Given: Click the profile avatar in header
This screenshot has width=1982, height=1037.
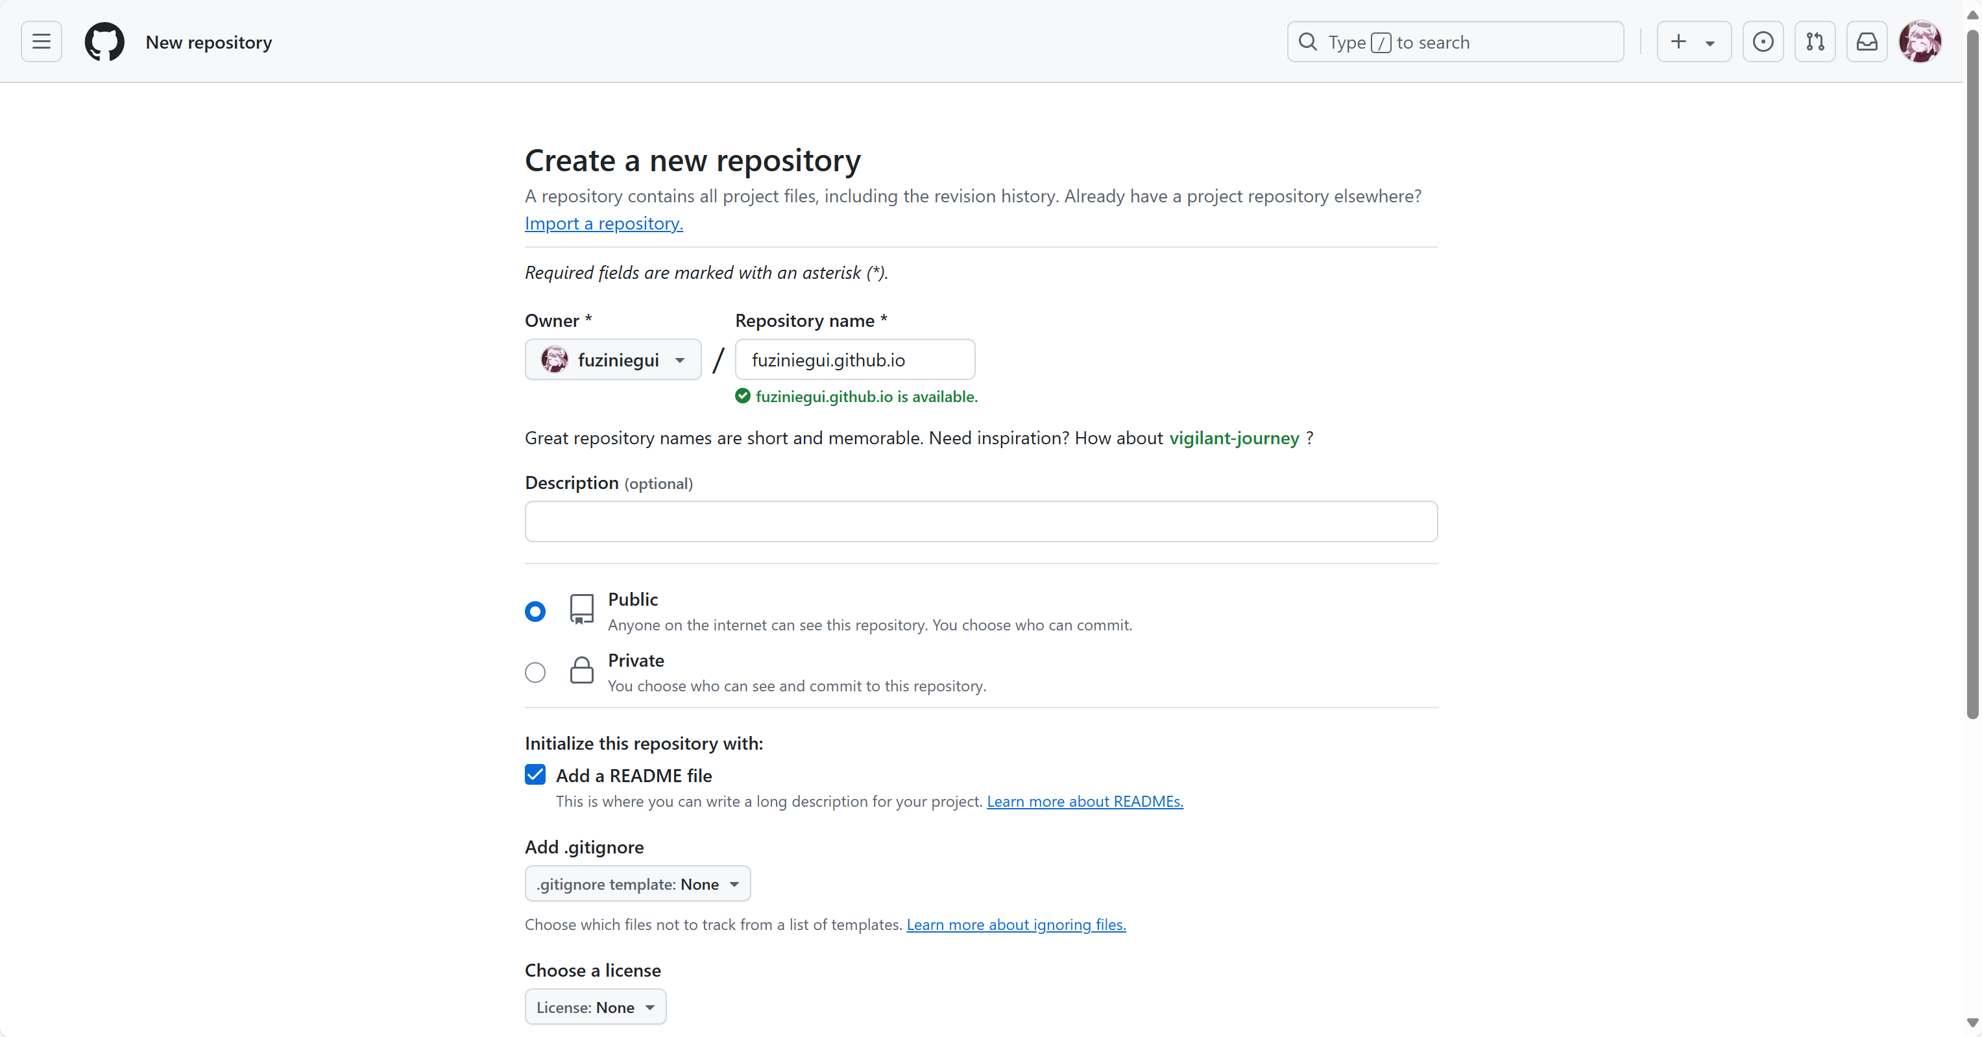Looking at the screenshot, I should tap(1920, 42).
